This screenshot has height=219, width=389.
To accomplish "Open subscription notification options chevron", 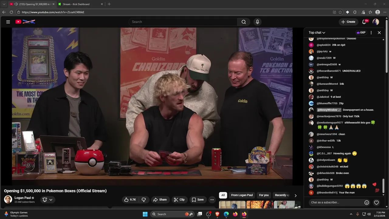I will click(51, 200).
